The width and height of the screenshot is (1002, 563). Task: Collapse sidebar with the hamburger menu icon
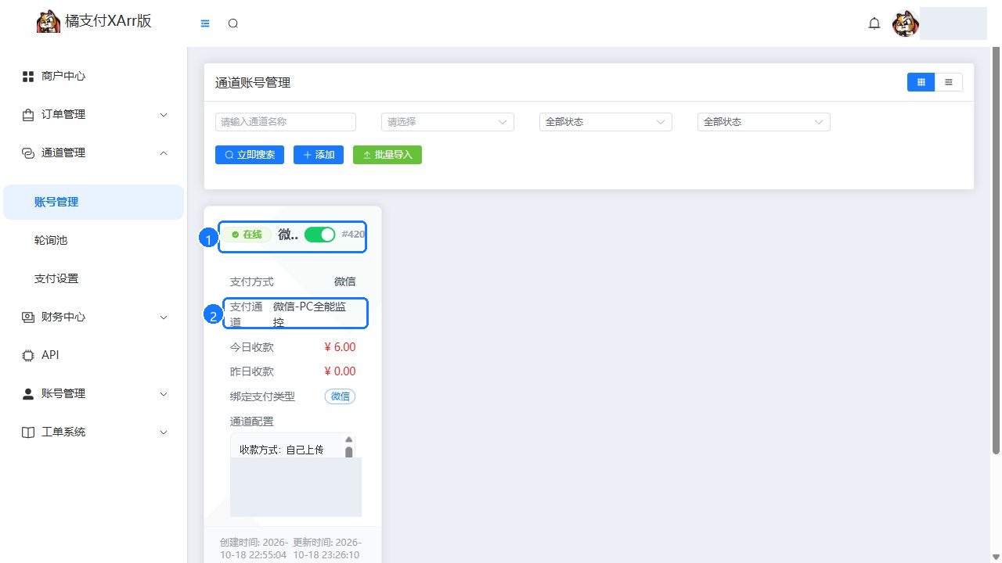[x=205, y=23]
